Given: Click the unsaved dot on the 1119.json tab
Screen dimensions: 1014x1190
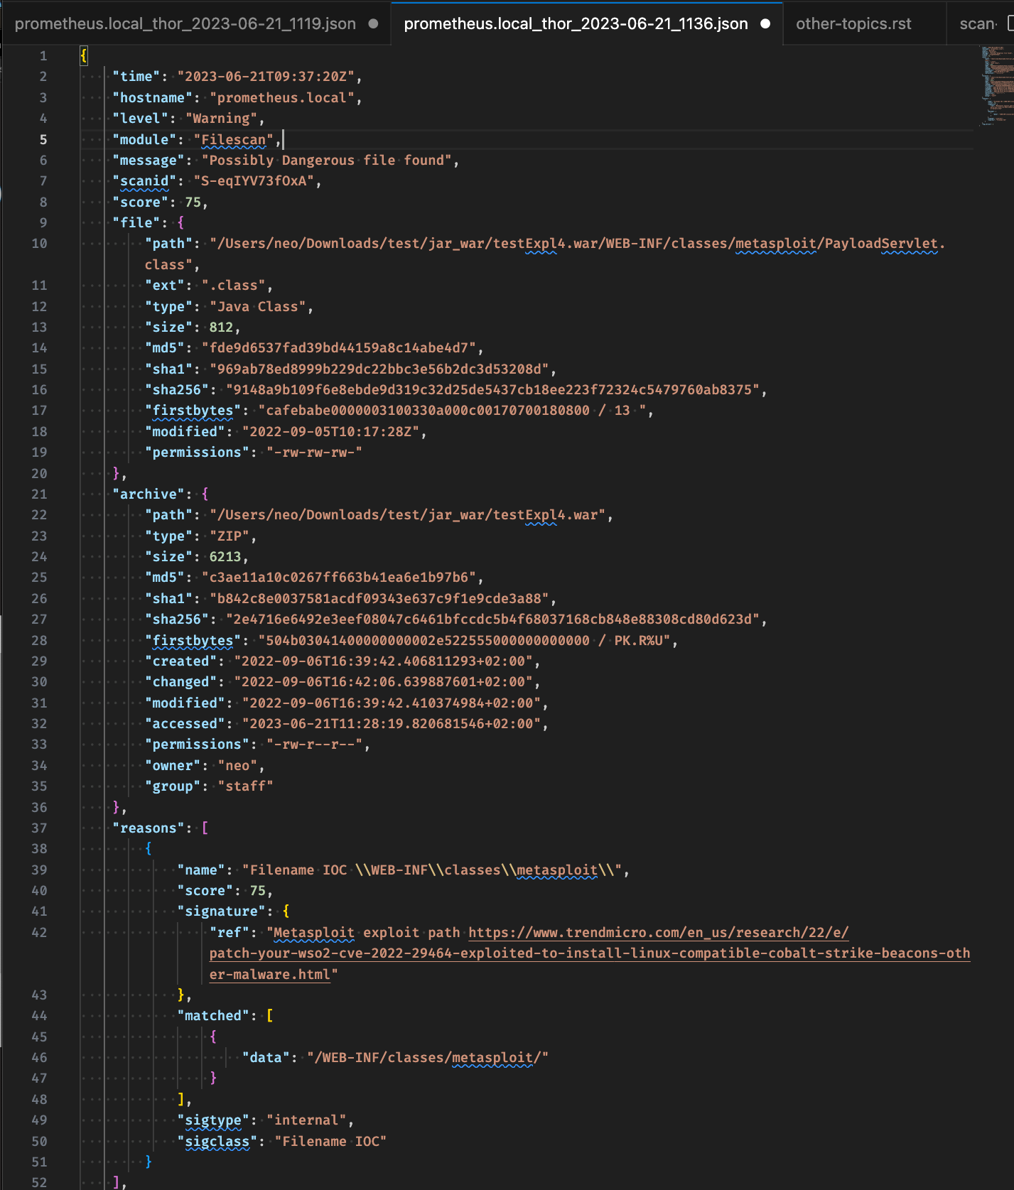Looking at the screenshot, I should [373, 23].
